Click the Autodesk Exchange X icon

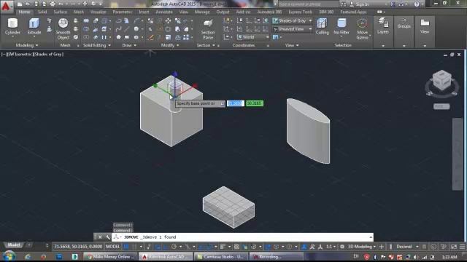tap(393, 4)
